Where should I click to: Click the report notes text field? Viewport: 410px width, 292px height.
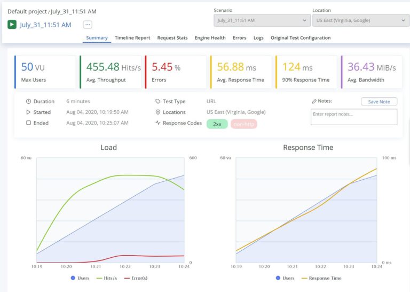353,117
